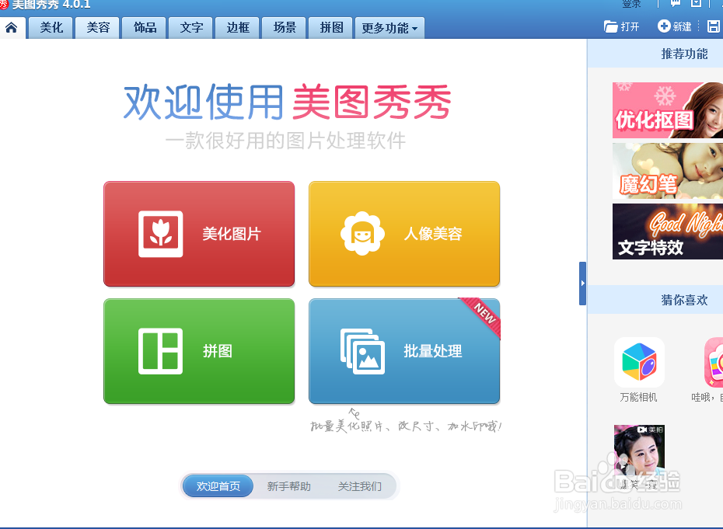Open the 魔幻笔 banner
This screenshot has height=529, width=723.
[x=668, y=171]
